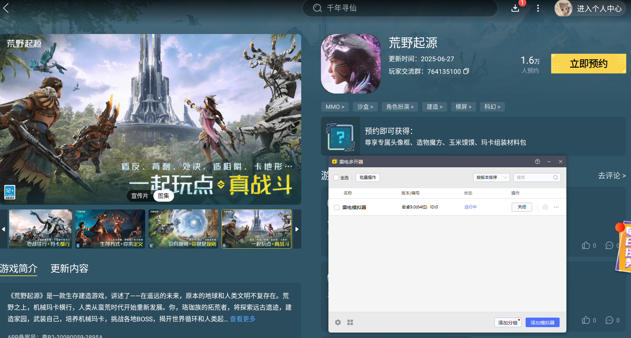
Task: Open the 吃战任行 玛卡都行 thumbnail
Action: coord(40,229)
